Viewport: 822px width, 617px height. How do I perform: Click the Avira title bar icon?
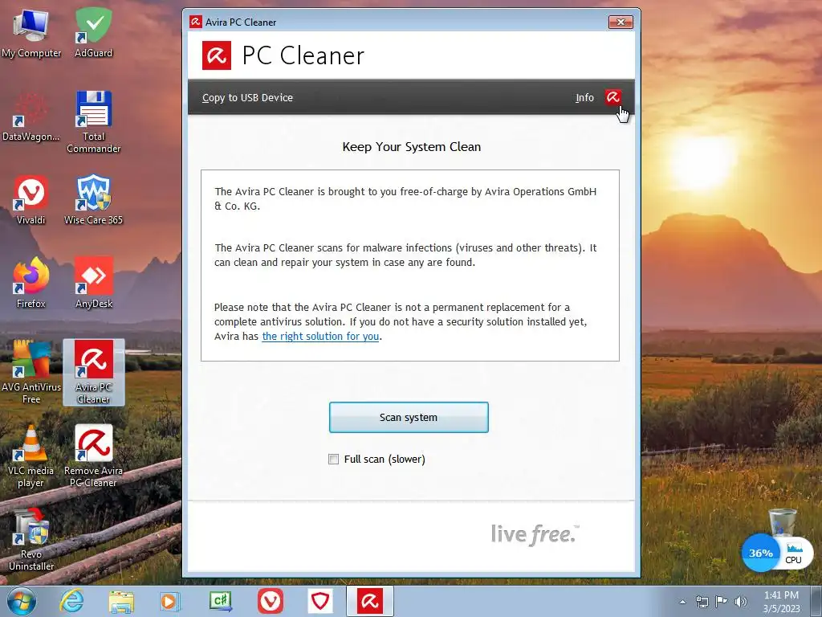pyautogui.click(x=196, y=22)
